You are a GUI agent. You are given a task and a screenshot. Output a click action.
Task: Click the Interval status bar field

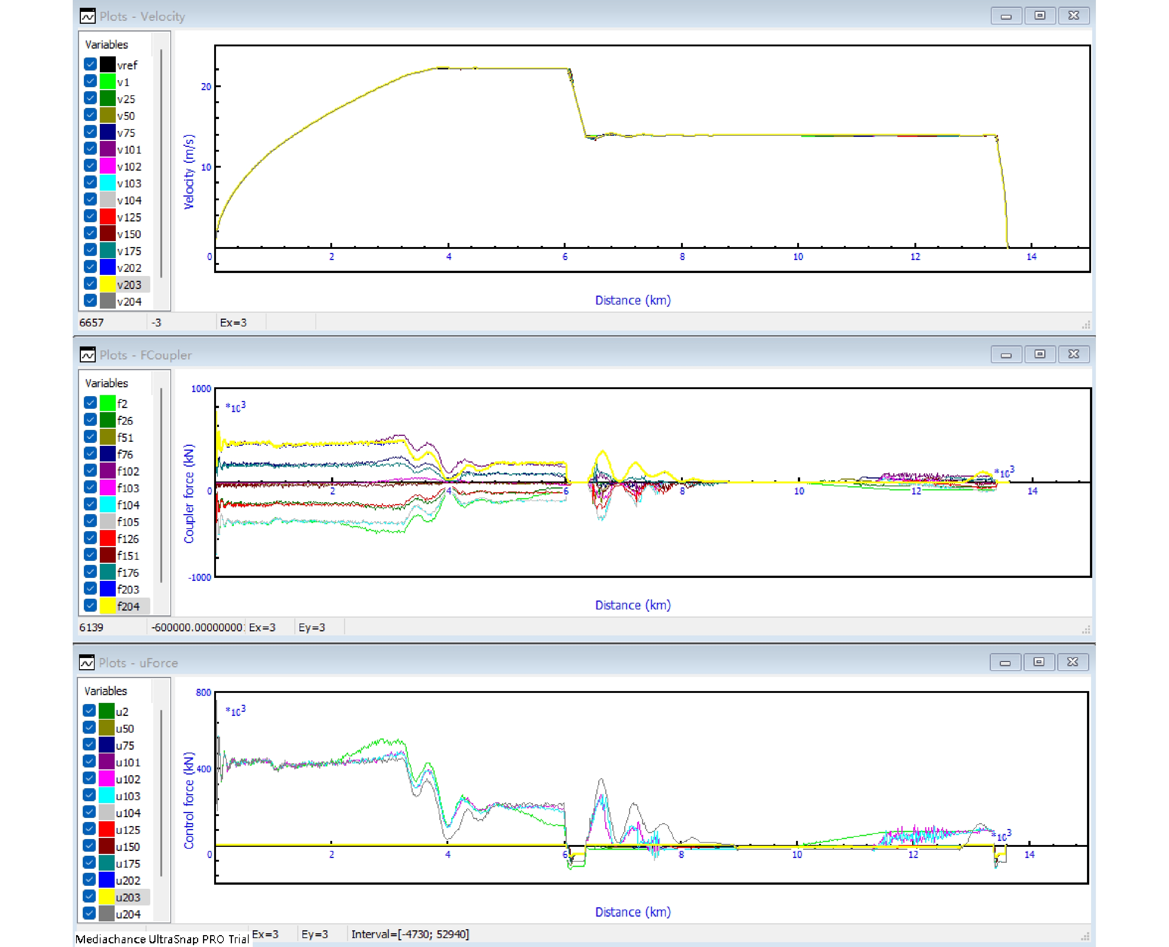410,934
